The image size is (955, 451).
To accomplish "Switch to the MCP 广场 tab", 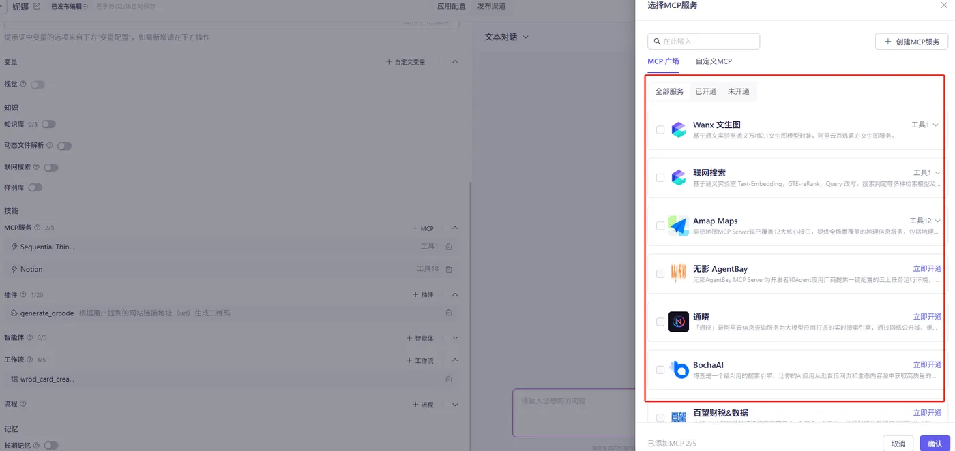I will point(663,61).
